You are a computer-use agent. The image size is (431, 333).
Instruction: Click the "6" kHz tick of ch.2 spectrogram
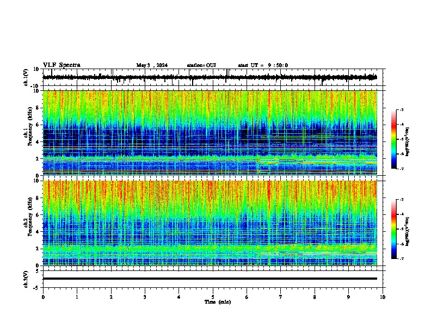[x=38, y=215]
